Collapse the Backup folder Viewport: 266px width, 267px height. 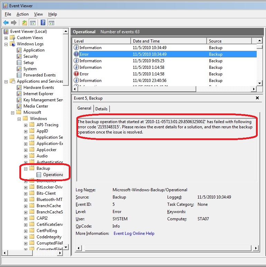(x=26, y=168)
